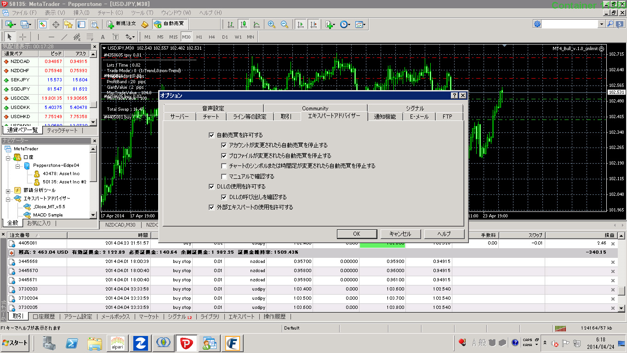Toggle プロファイルが変更されたら自動売買を停止する checkbox

(x=224, y=156)
